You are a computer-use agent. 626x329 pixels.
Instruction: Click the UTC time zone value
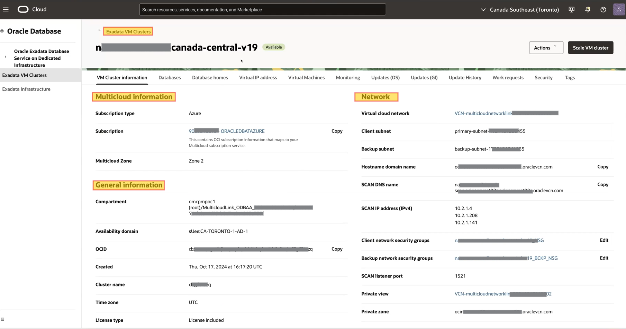point(193,302)
